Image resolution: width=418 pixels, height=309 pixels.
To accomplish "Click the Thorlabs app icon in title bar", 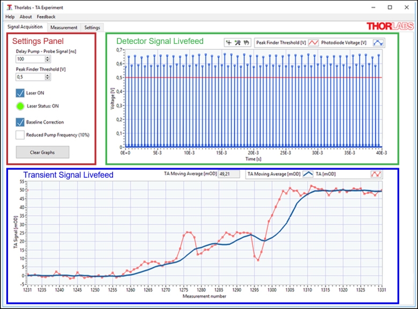I will [9, 7].
